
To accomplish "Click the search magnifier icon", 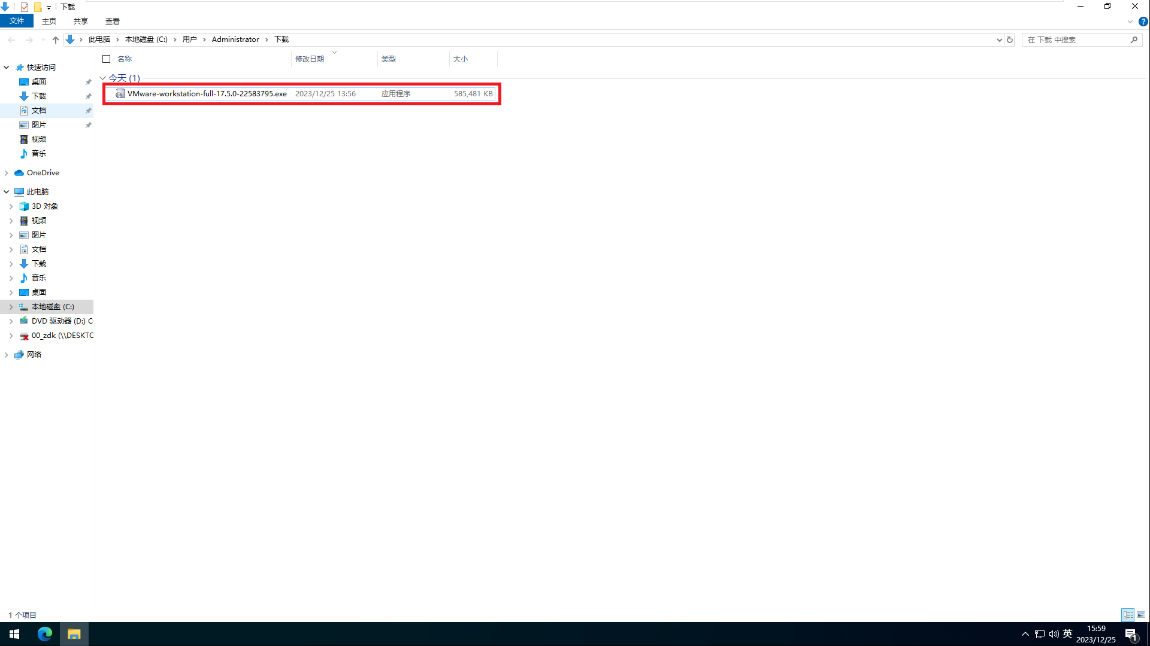I will tap(1134, 40).
